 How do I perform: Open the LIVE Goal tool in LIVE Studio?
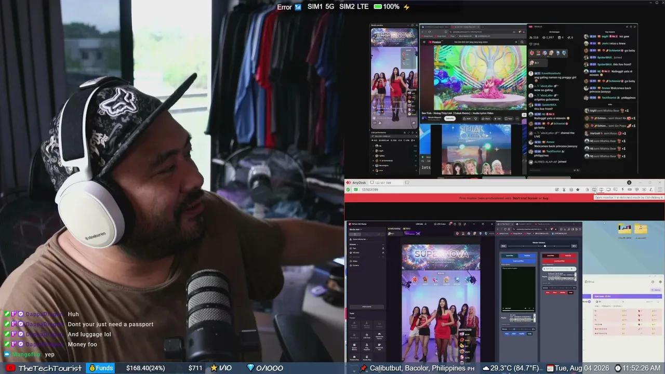[367, 336]
